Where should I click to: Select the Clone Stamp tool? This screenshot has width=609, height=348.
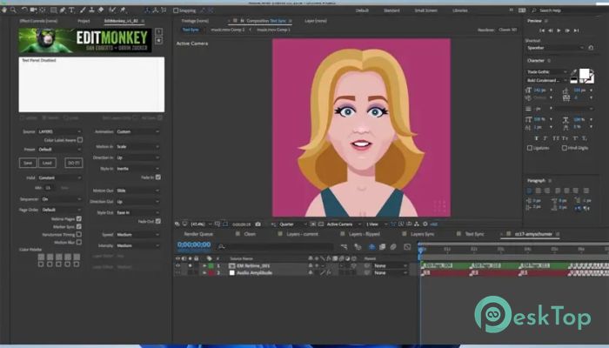pyautogui.click(x=91, y=10)
